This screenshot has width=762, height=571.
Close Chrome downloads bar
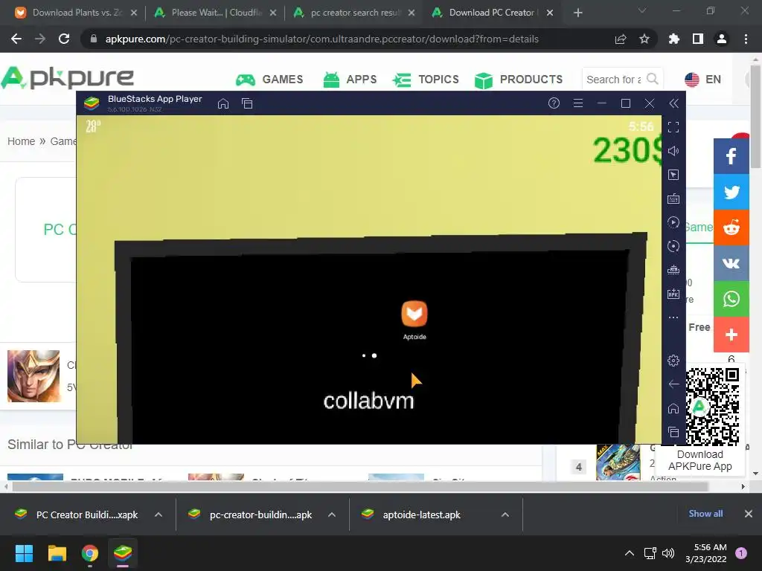749,514
